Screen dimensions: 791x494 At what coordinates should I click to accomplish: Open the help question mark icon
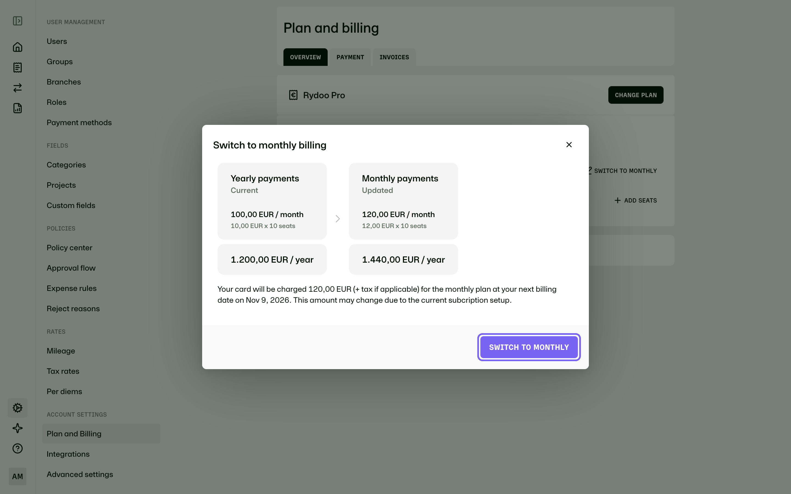17,448
